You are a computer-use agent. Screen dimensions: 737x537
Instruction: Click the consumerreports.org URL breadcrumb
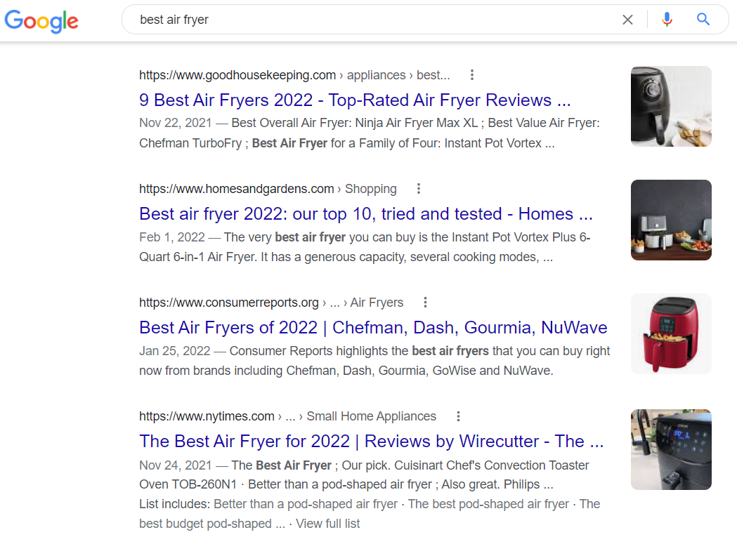[x=271, y=303]
